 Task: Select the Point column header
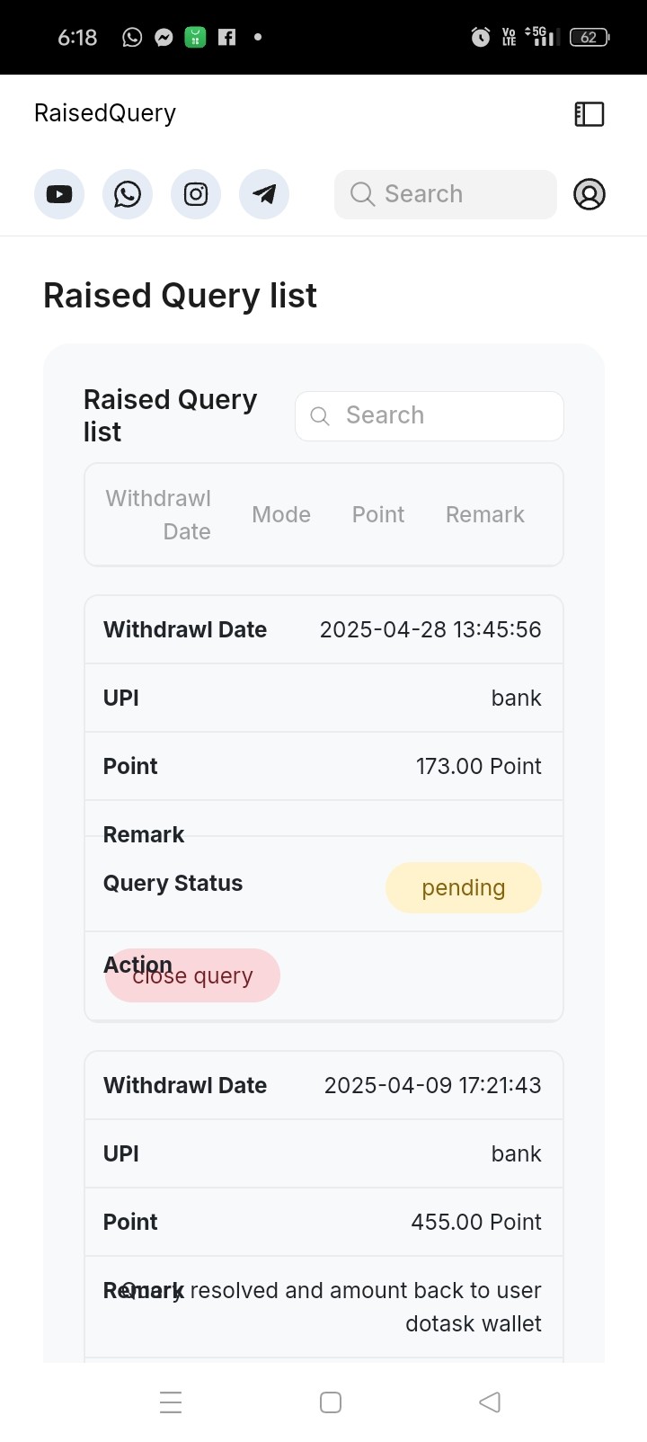tap(378, 515)
